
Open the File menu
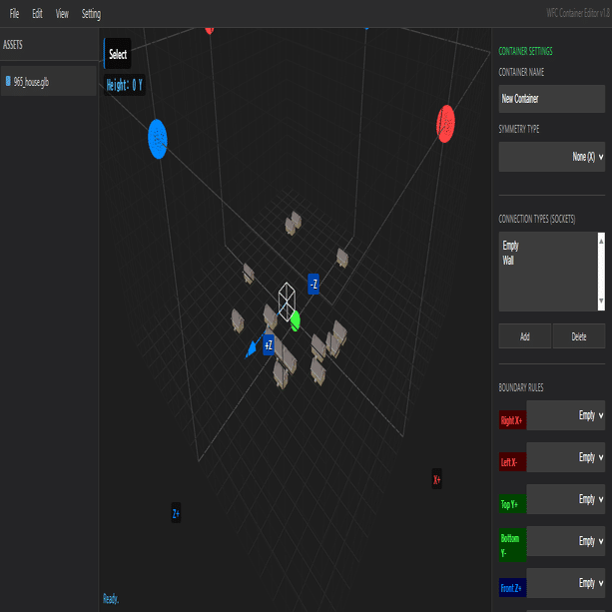[14, 14]
